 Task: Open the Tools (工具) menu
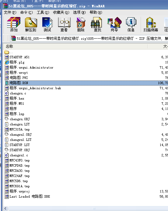(43, 12)
